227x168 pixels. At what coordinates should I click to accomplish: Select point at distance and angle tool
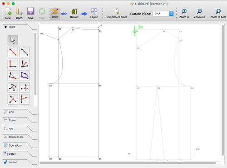pos(13,52)
